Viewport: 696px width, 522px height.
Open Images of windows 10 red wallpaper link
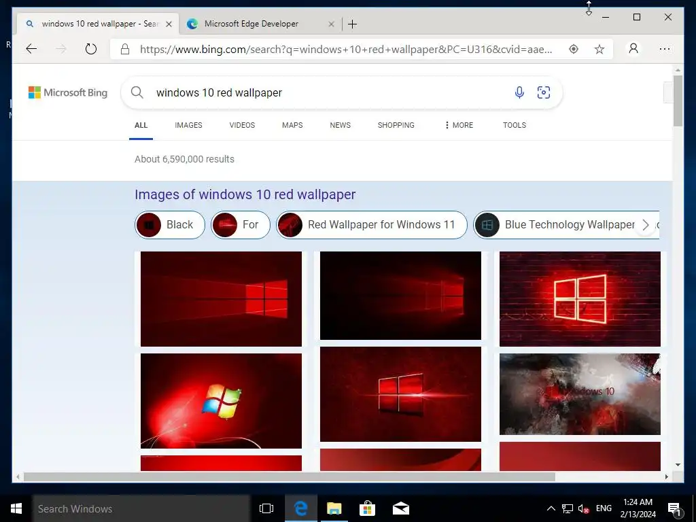(245, 194)
